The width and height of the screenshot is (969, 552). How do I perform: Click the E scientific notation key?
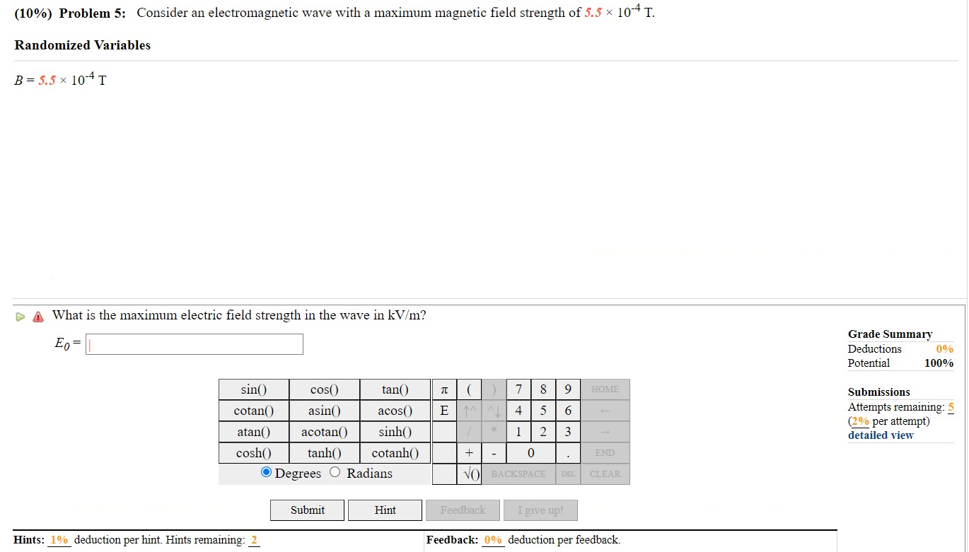tap(444, 410)
